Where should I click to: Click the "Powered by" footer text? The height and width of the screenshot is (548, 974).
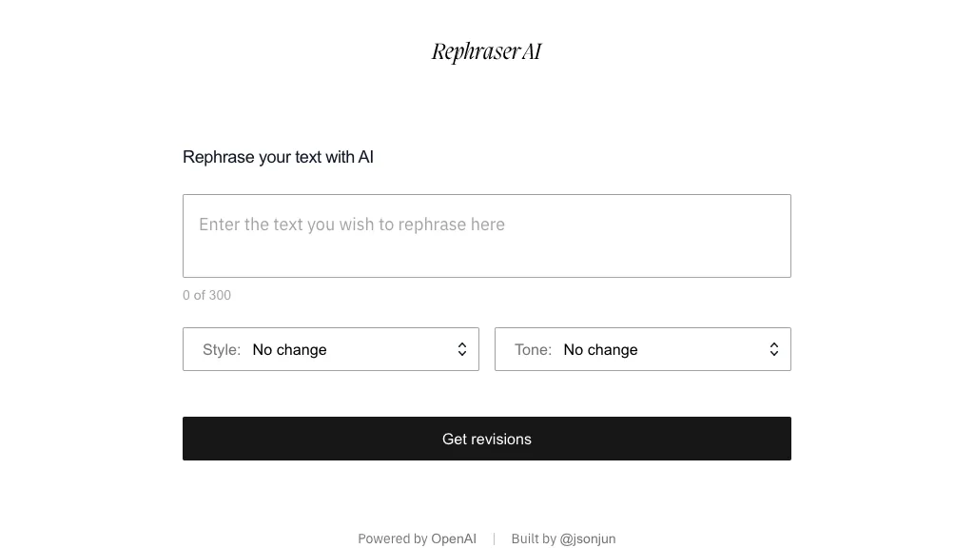[x=393, y=538]
